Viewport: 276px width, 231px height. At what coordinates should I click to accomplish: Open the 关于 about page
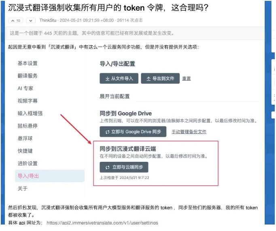23,189
